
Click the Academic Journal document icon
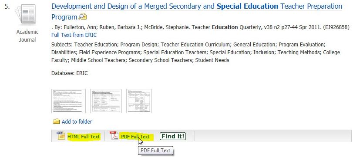coord(25,14)
